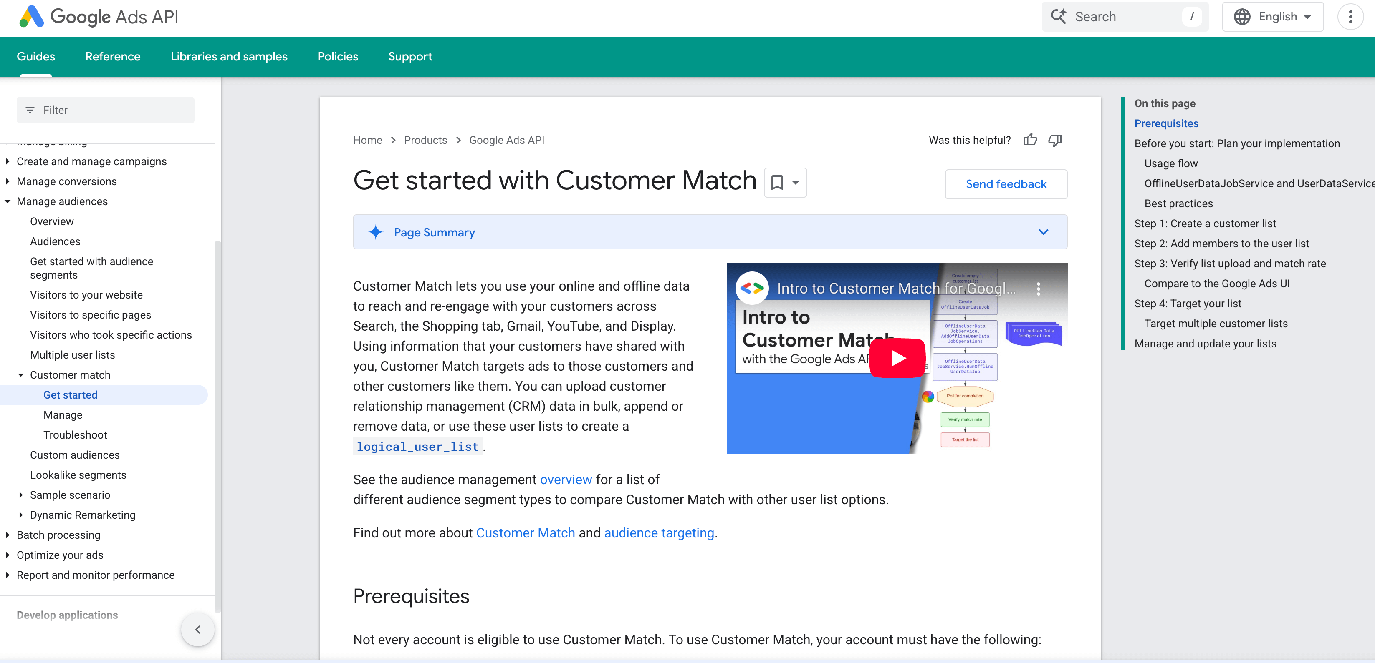Expand the Page Summary panel
Screen dimensions: 1375x663
(x=1043, y=232)
